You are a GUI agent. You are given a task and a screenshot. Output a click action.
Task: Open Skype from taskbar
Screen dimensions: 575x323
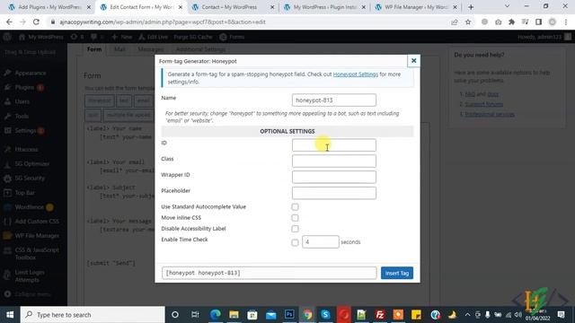click(325, 315)
